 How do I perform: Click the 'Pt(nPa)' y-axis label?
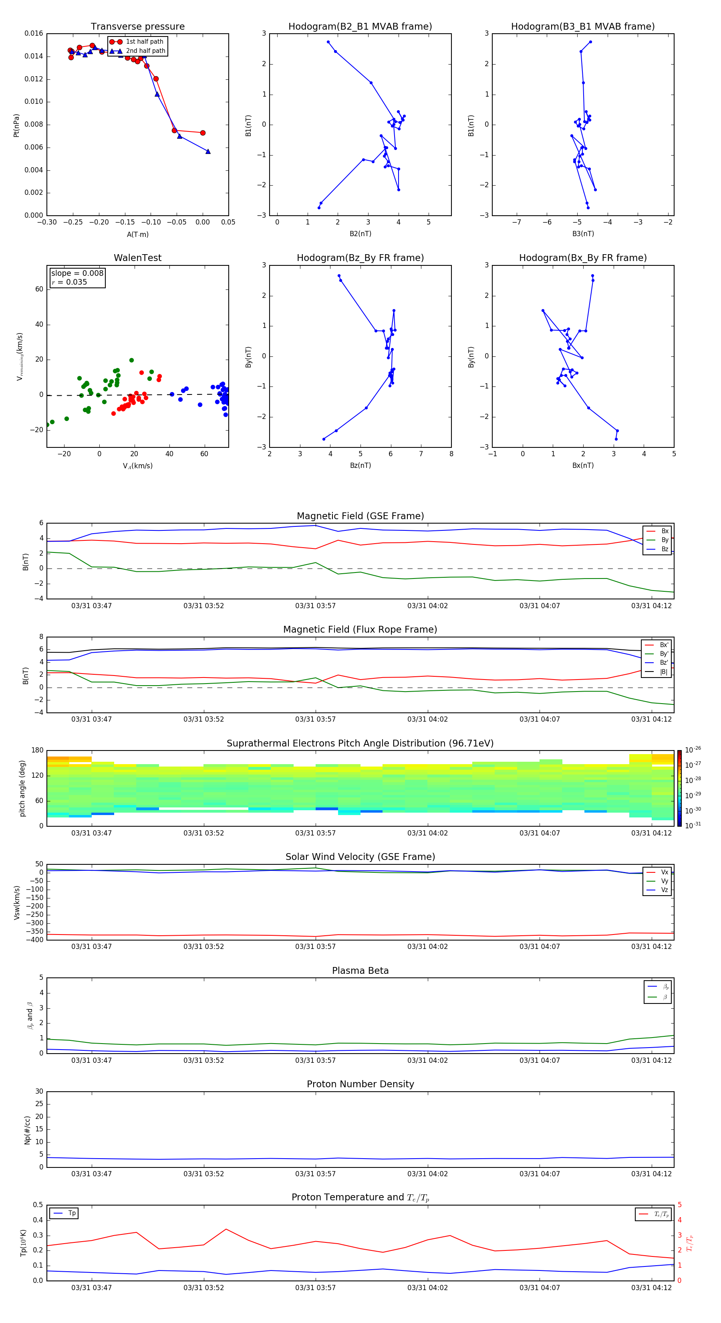click(16, 125)
